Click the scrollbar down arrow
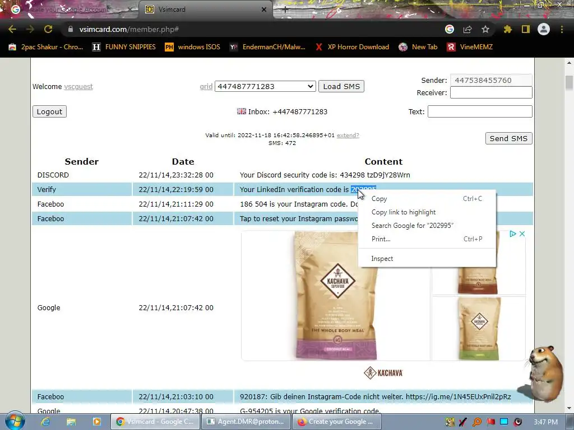The height and width of the screenshot is (430, 574). point(569,408)
